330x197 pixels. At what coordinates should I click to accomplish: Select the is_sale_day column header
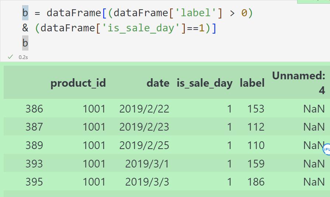[x=204, y=83]
